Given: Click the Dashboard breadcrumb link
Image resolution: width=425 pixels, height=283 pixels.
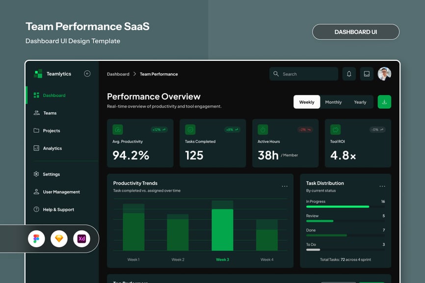Looking at the screenshot, I should [118, 74].
